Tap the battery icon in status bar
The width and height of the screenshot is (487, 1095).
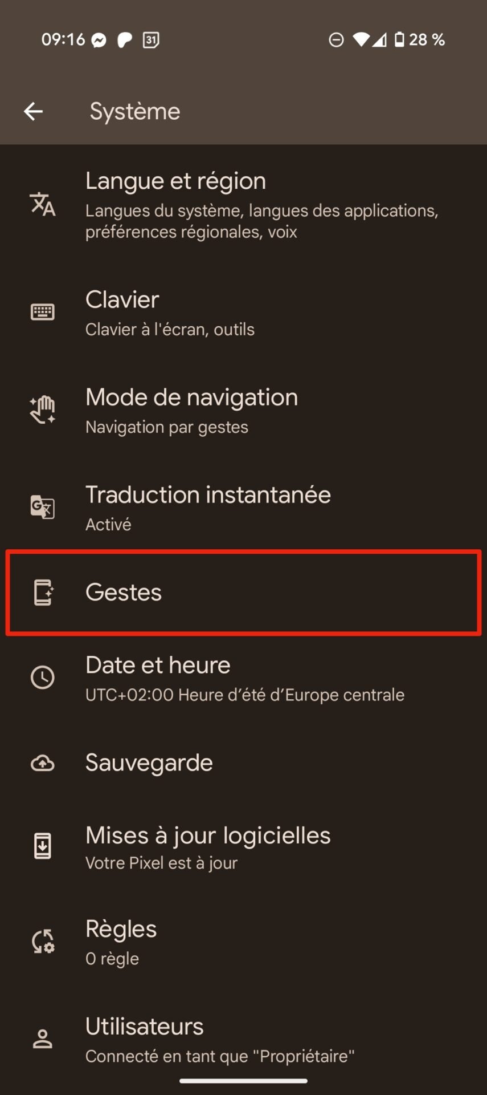(x=400, y=39)
